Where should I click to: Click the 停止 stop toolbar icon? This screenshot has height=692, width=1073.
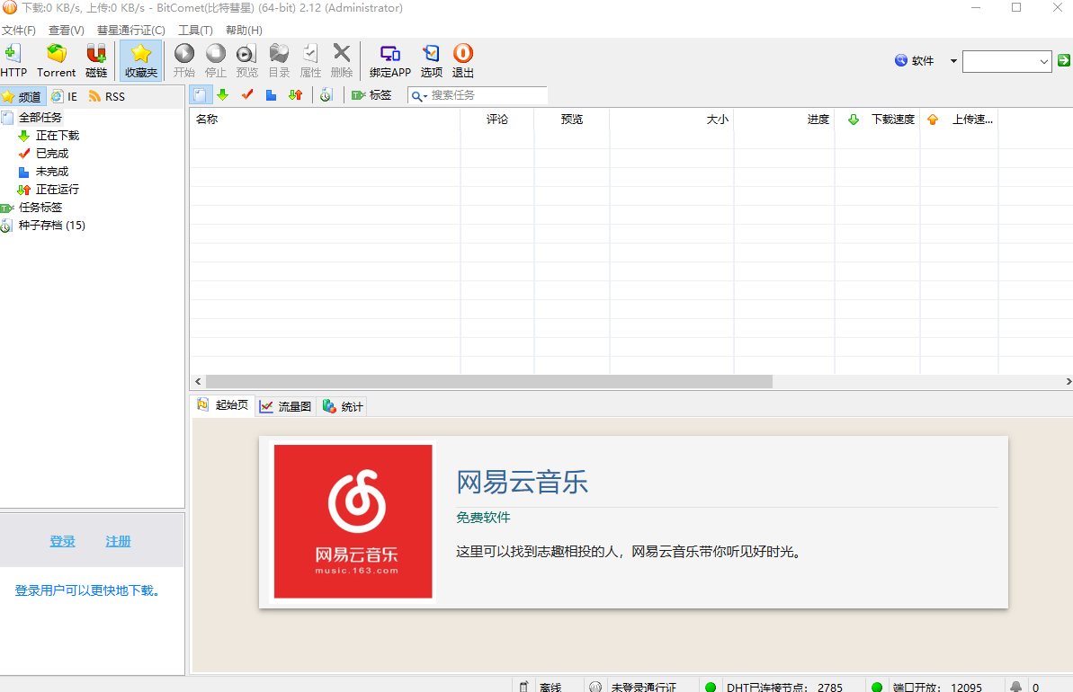tap(216, 60)
